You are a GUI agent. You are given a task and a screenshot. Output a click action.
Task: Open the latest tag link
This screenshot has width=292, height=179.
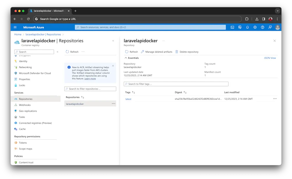click(128, 99)
